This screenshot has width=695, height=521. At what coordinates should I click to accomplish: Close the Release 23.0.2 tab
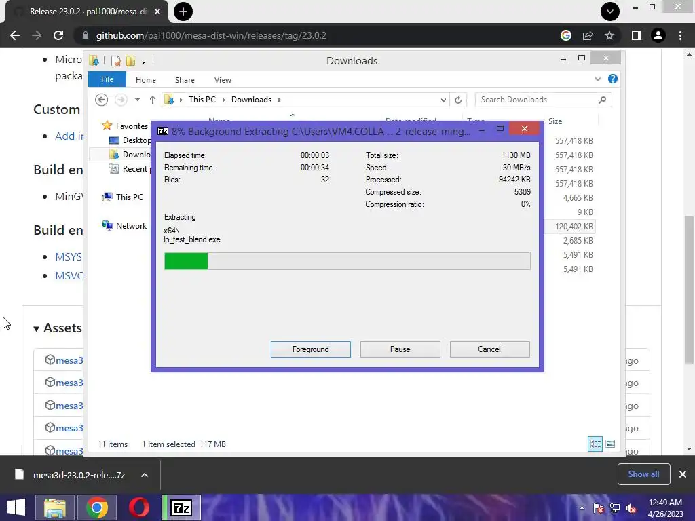157,12
